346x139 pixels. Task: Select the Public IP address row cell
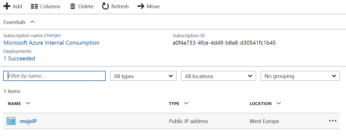[189, 121]
